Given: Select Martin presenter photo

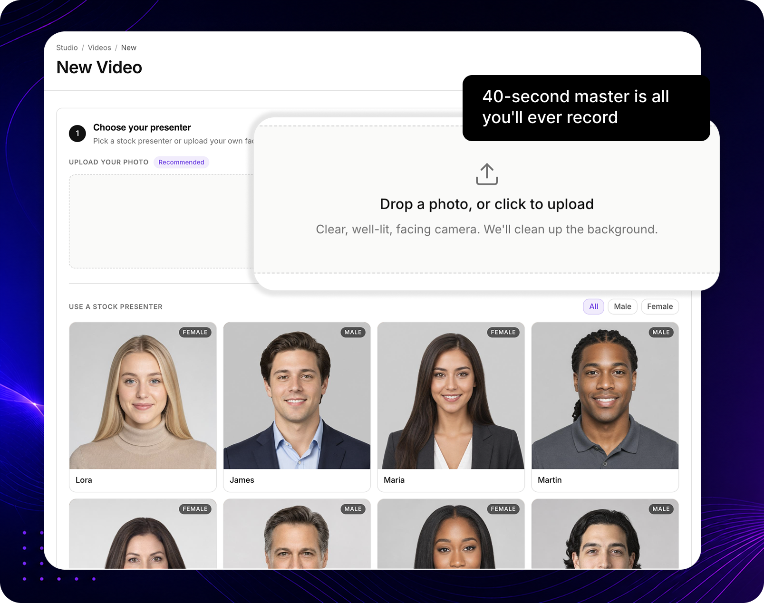Looking at the screenshot, I should [x=605, y=396].
